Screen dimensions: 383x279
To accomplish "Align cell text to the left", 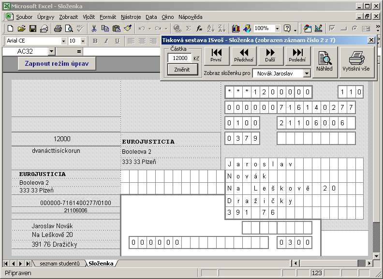I will click(131, 41).
